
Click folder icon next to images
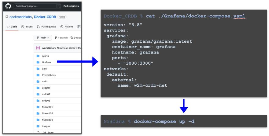[x=38, y=126]
